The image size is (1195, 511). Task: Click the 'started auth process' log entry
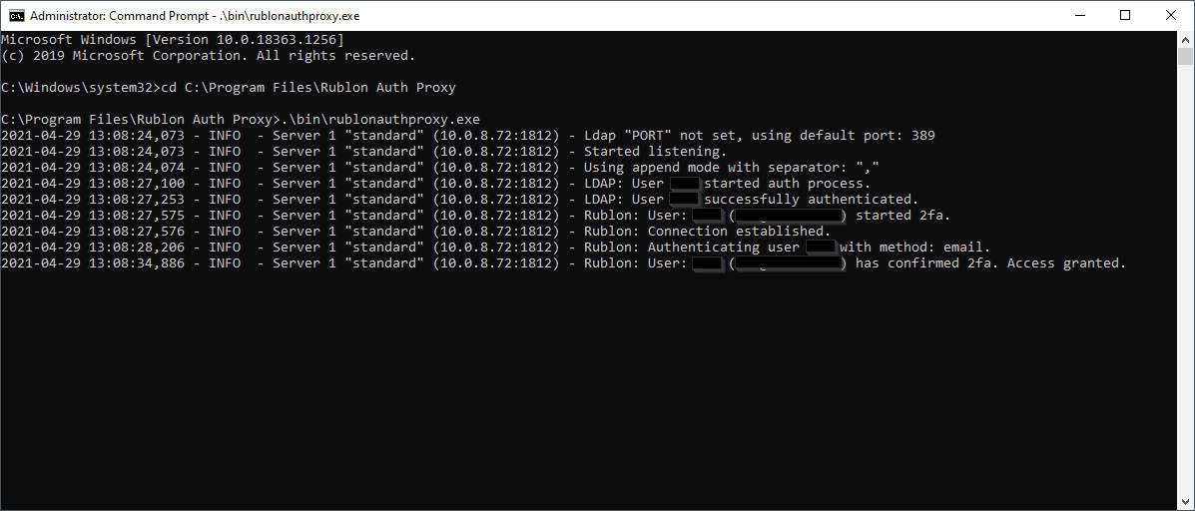tap(787, 184)
